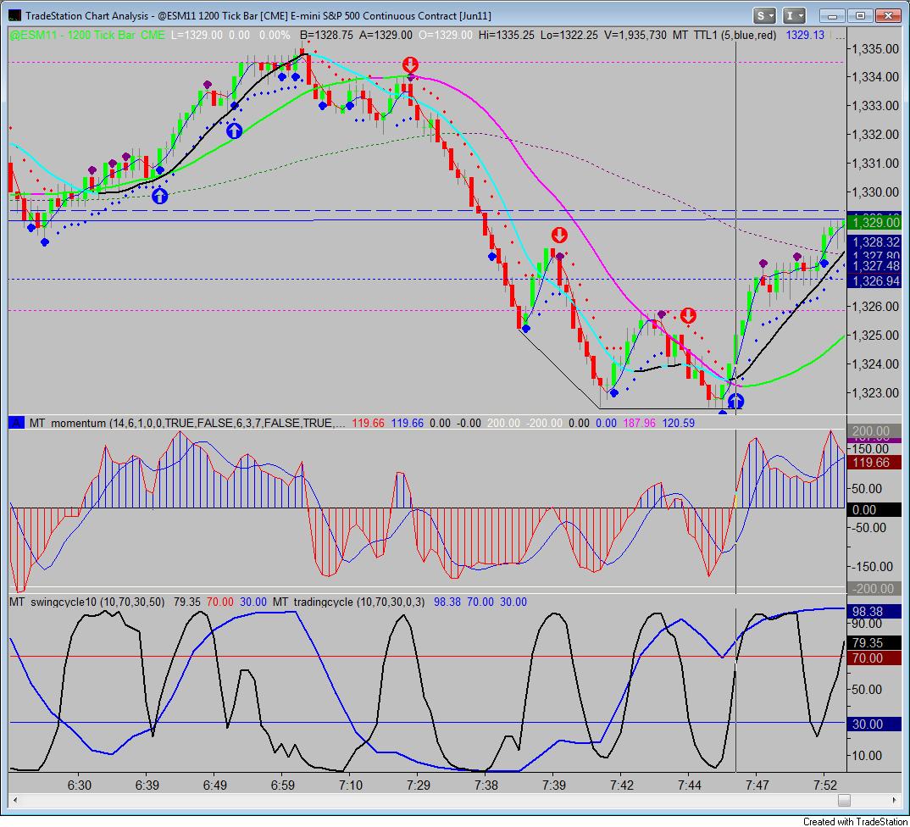Image resolution: width=910 pixels, height=827 pixels.
Task: Click the '7:52' time axis label
Action: pyautogui.click(x=825, y=785)
